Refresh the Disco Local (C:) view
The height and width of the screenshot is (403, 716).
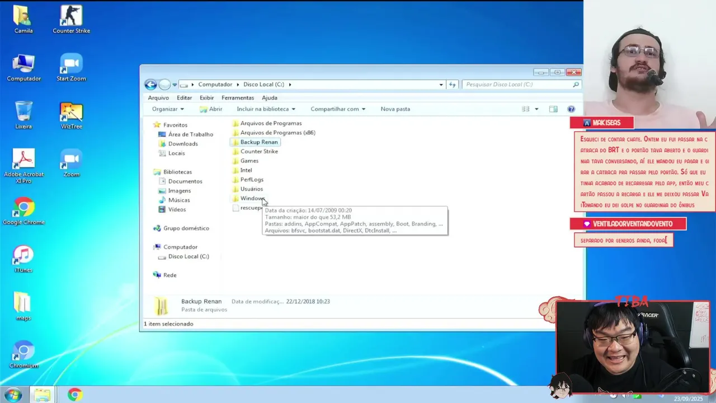[452, 85]
